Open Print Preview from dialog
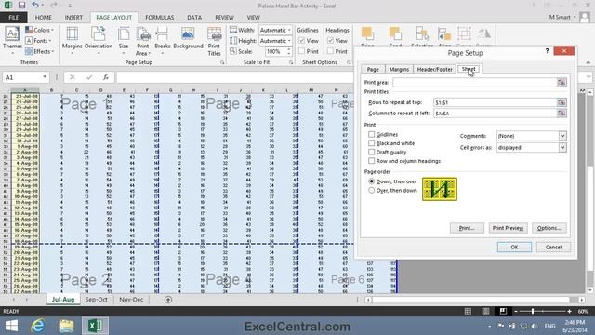This screenshot has height=335, width=595. click(x=508, y=228)
